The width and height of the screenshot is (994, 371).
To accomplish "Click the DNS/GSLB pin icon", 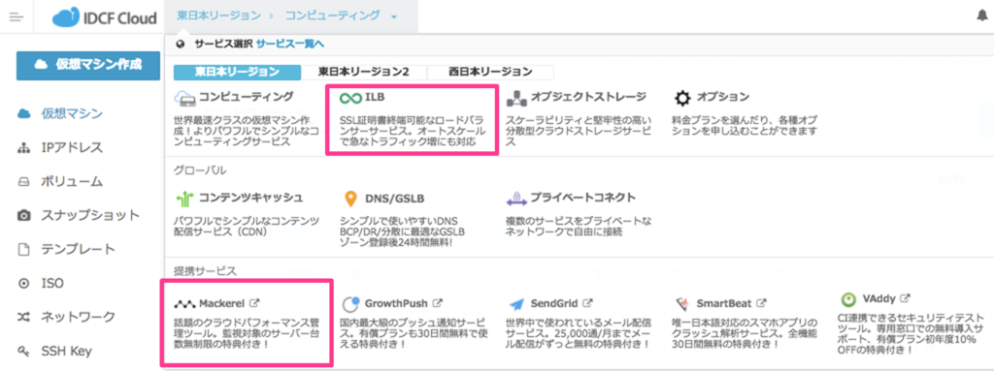I will point(349,199).
